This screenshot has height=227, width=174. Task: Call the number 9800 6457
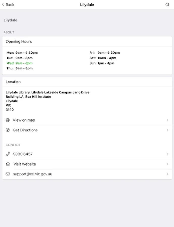(23, 154)
